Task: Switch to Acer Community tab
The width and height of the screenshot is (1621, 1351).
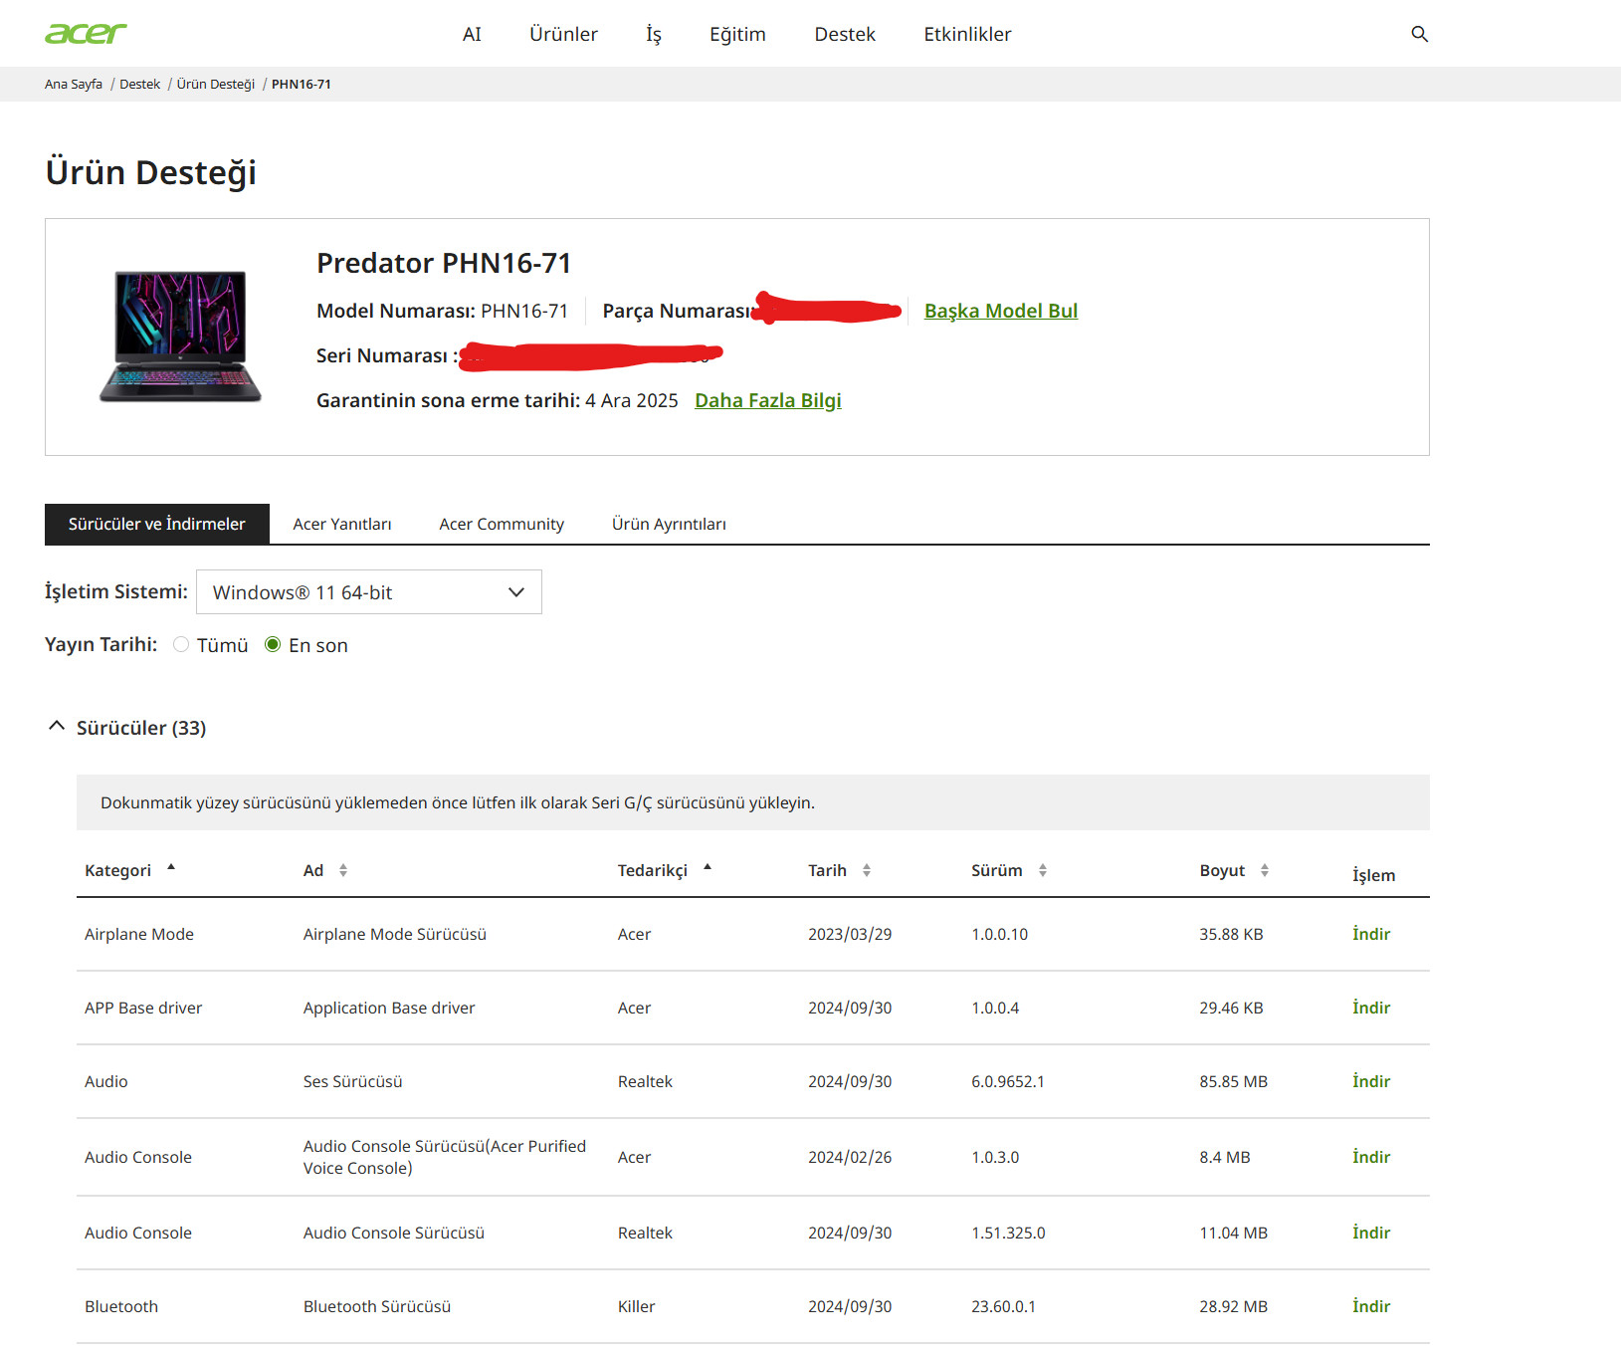Action: click(502, 524)
